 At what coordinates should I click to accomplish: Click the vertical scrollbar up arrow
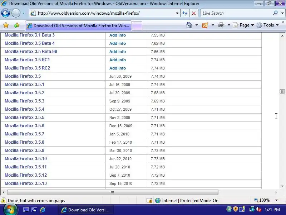tap(282, 36)
